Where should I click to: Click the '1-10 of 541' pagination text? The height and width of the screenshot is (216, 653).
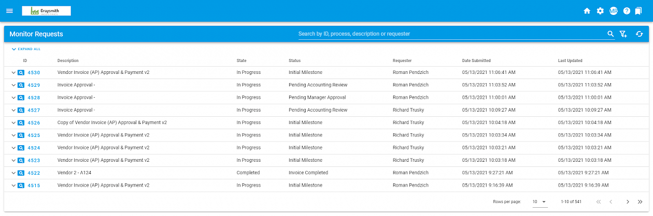pyautogui.click(x=571, y=202)
